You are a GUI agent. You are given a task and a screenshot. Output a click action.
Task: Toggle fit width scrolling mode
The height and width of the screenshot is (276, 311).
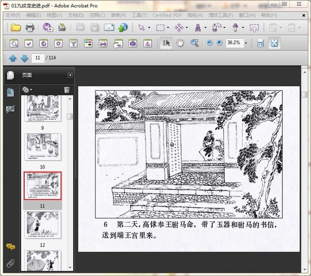[x=260, y=43]
